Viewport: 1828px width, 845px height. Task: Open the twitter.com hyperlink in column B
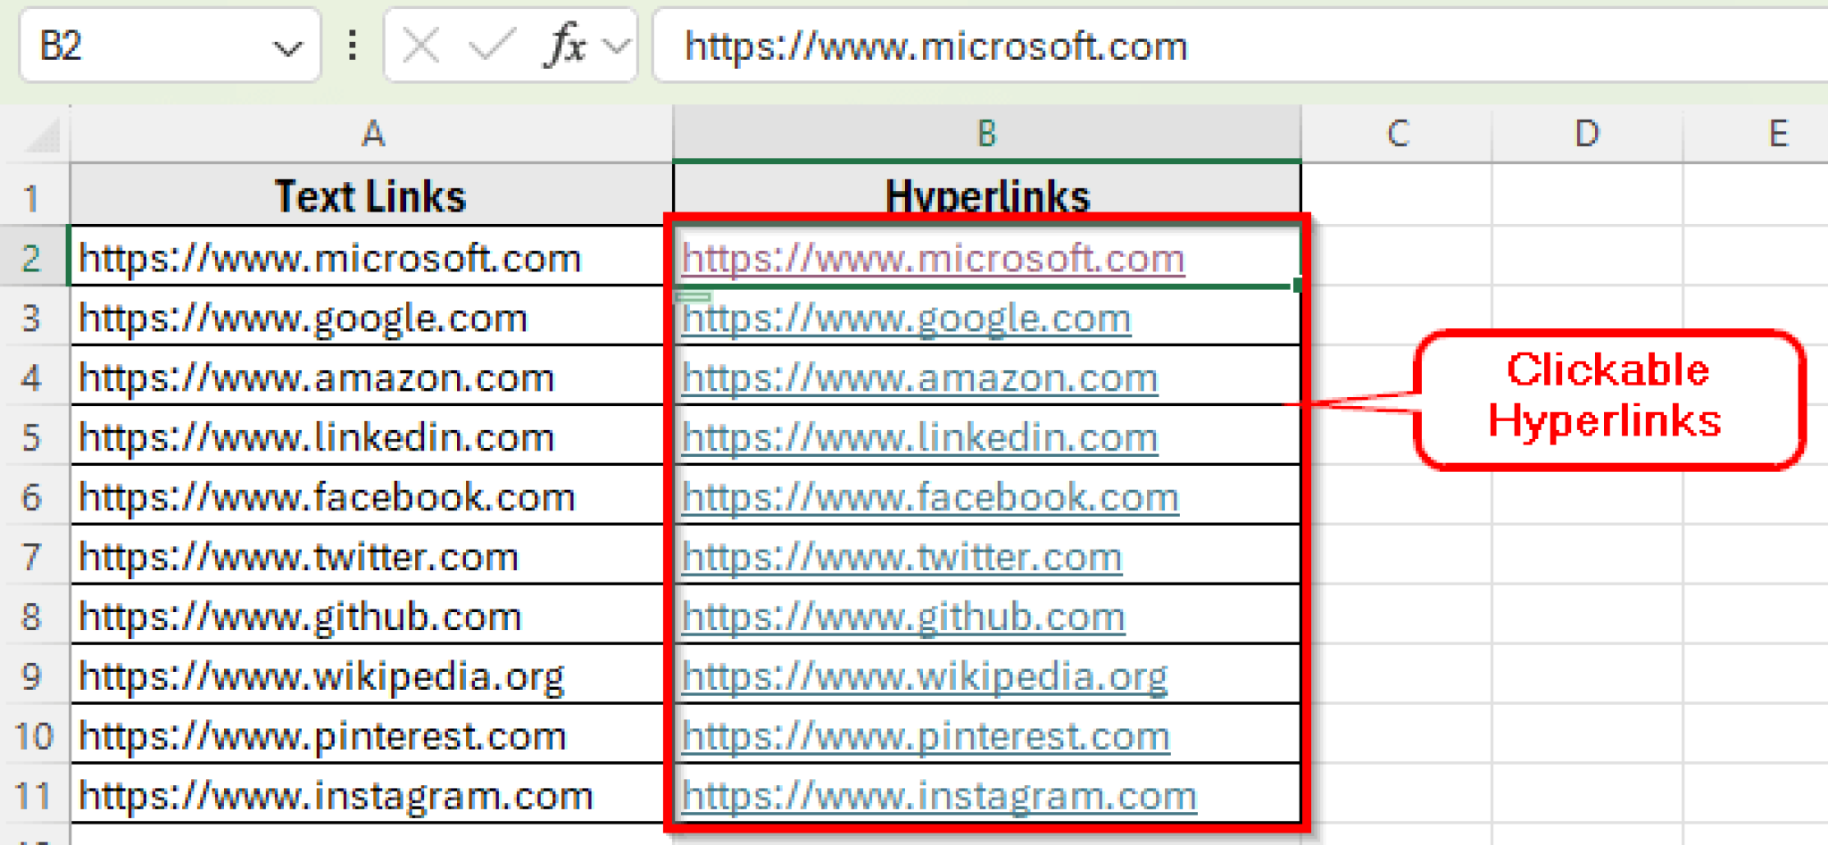tap(900, 556)
